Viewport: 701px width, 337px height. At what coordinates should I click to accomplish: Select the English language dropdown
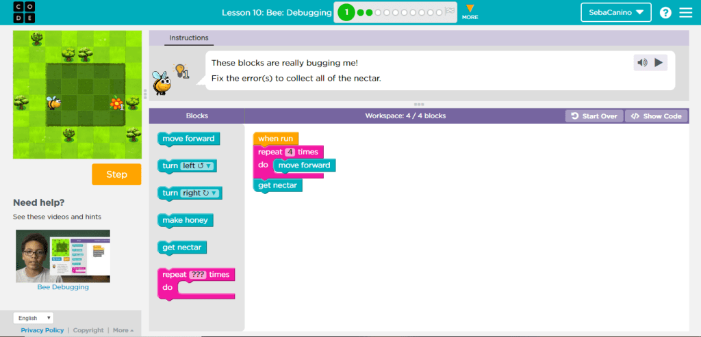point(34,318)
